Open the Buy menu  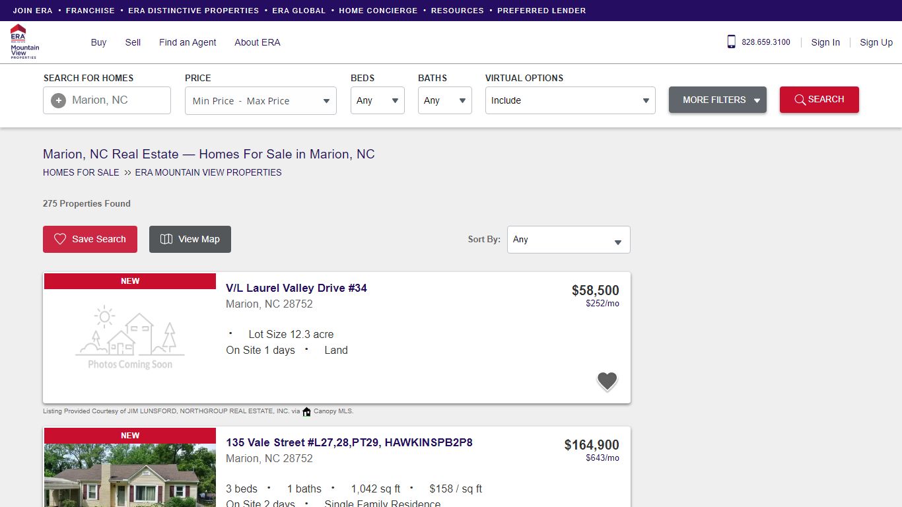pos(98,42)
